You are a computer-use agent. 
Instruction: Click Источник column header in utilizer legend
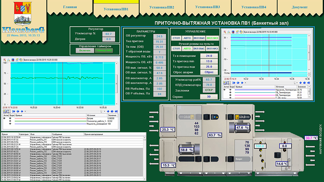96,115
